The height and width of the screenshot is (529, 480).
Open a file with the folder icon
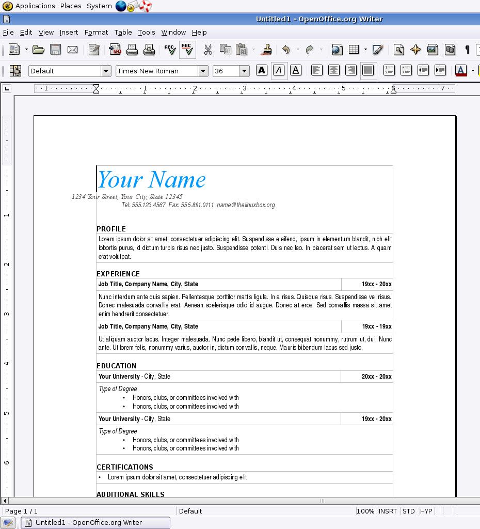(x=38, y=50)
